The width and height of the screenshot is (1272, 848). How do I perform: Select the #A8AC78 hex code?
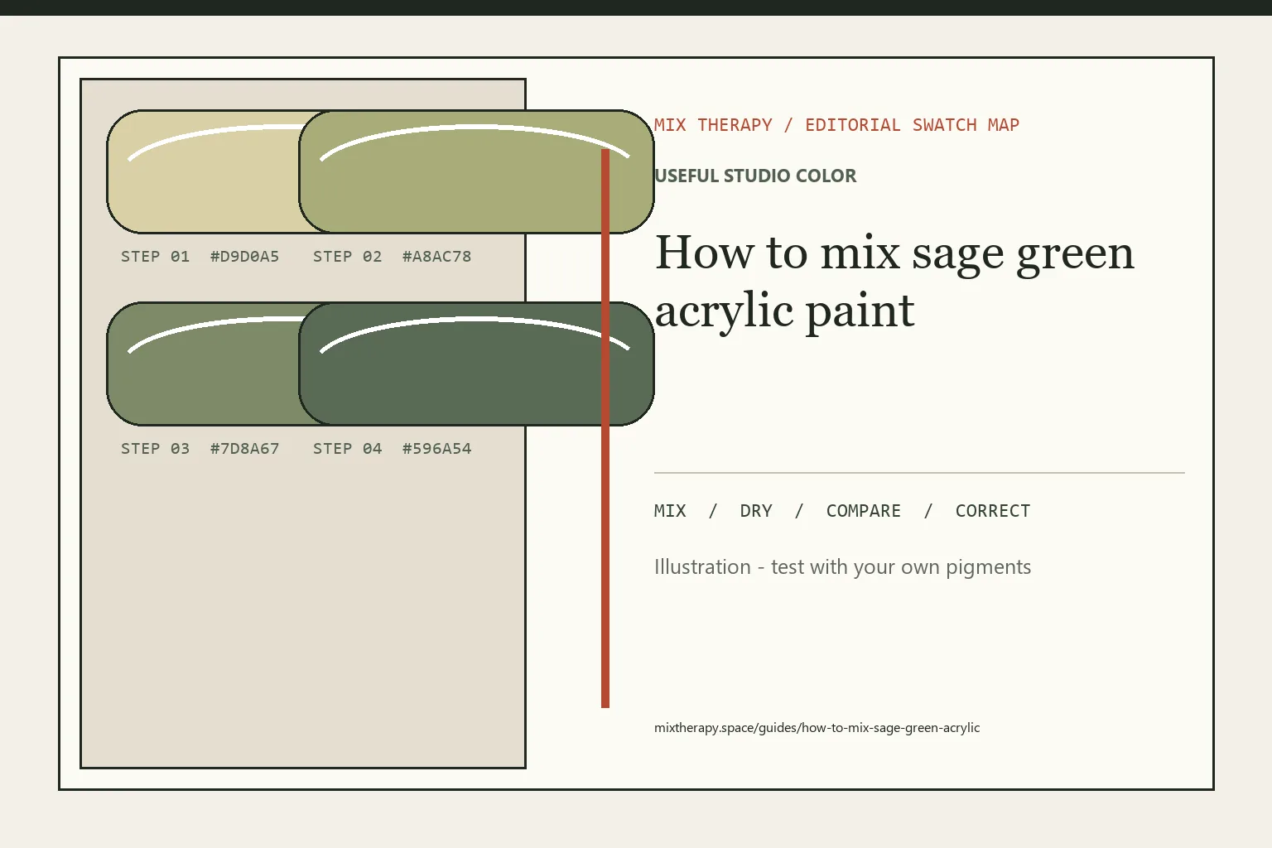click(x=436, y=257)
